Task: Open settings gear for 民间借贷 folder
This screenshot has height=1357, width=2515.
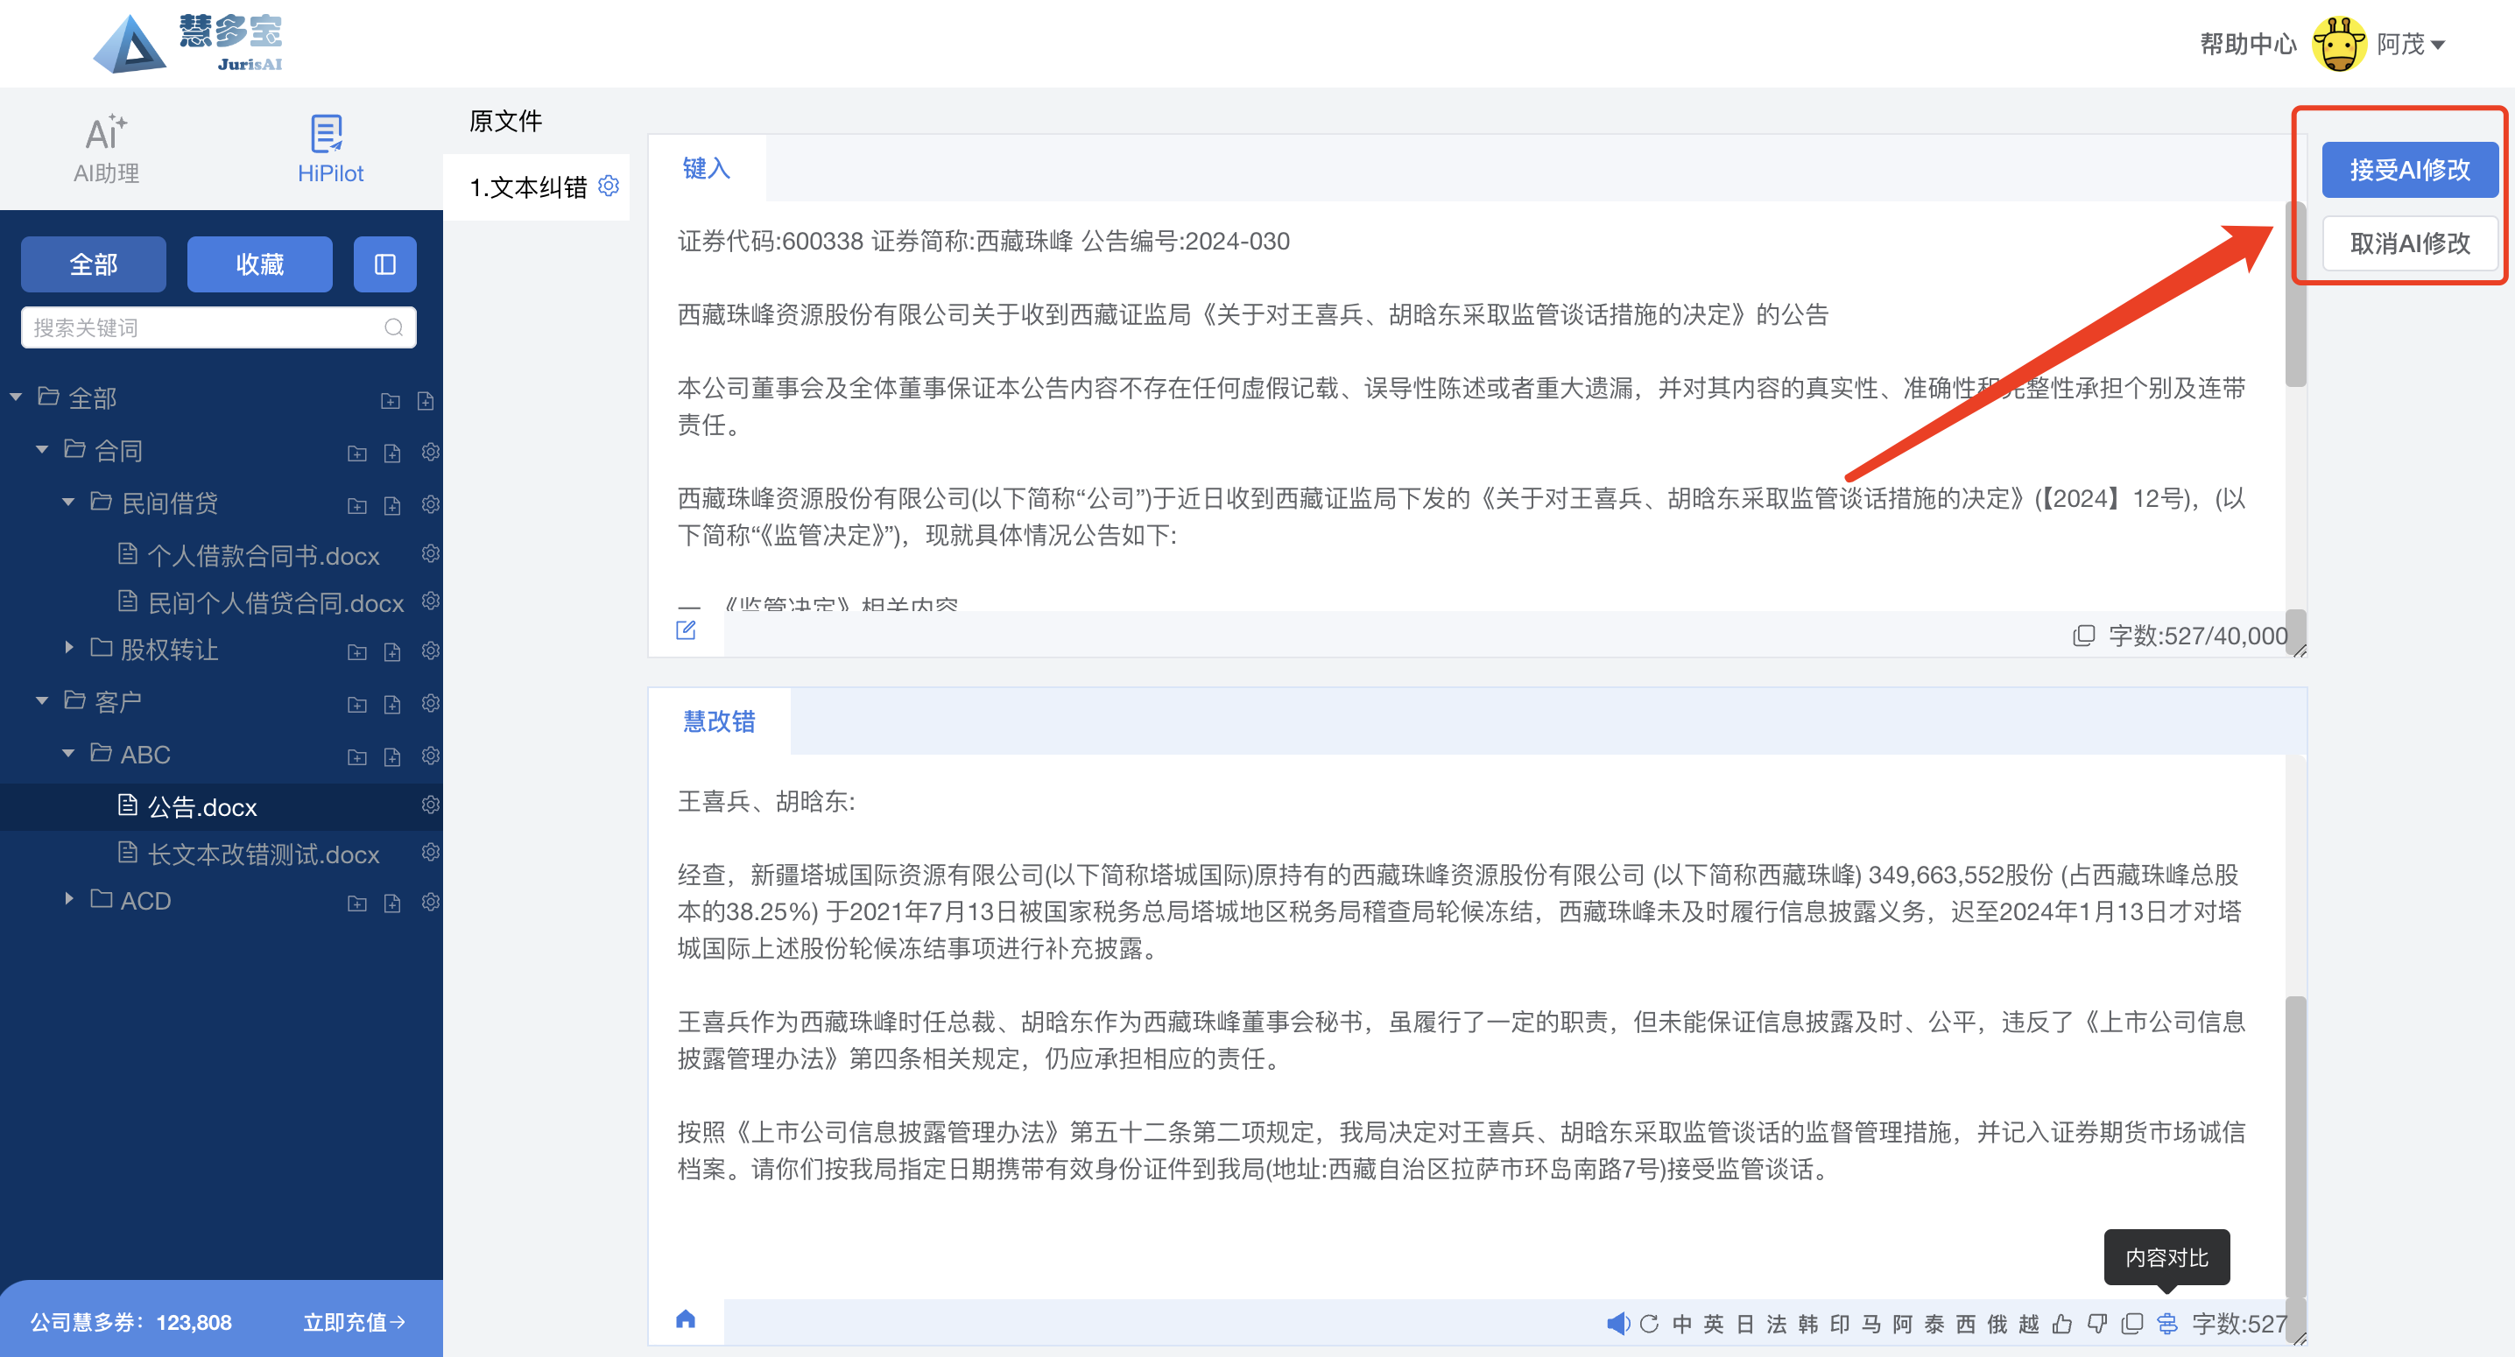Action: point(431,503)
